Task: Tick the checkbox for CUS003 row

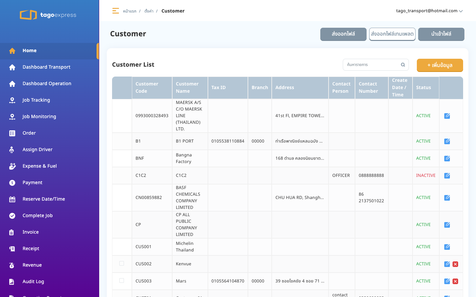Action: point(122,280)
